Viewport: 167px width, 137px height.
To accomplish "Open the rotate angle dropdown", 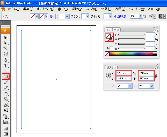I will pyautogui.click(x=130, y=86).
